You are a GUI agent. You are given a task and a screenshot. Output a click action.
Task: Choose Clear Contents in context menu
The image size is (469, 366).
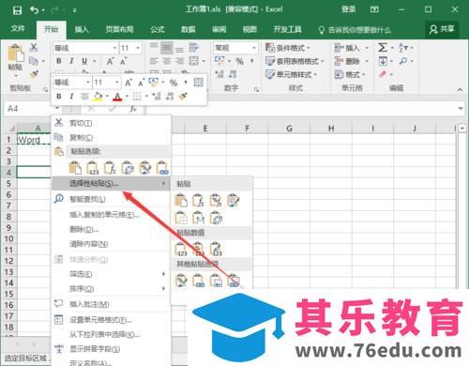[111, 244]
